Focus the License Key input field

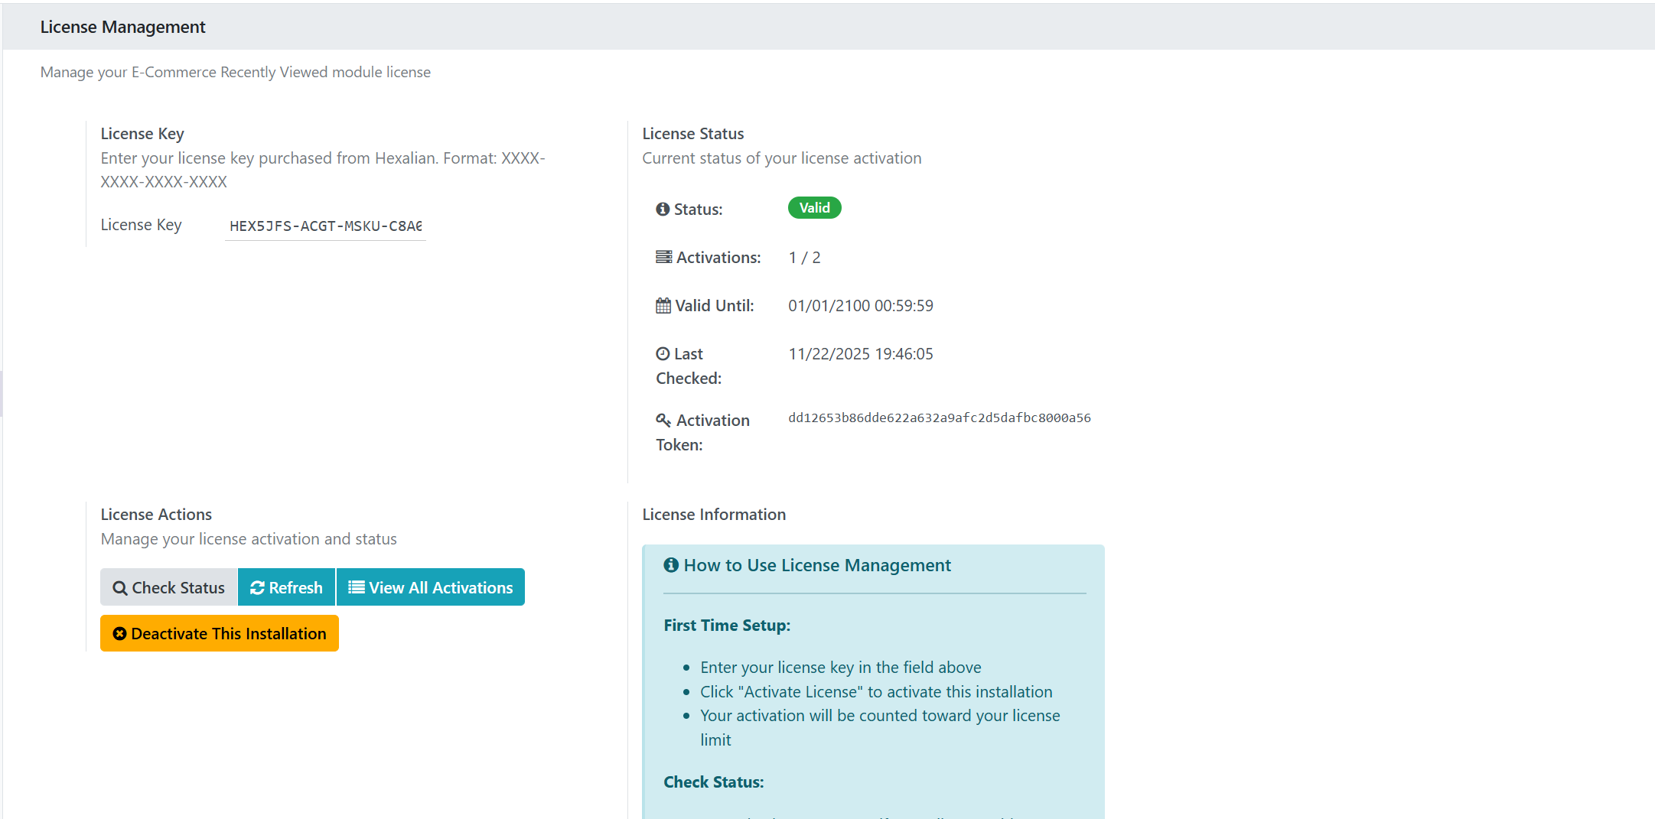(x=325, y=226)
